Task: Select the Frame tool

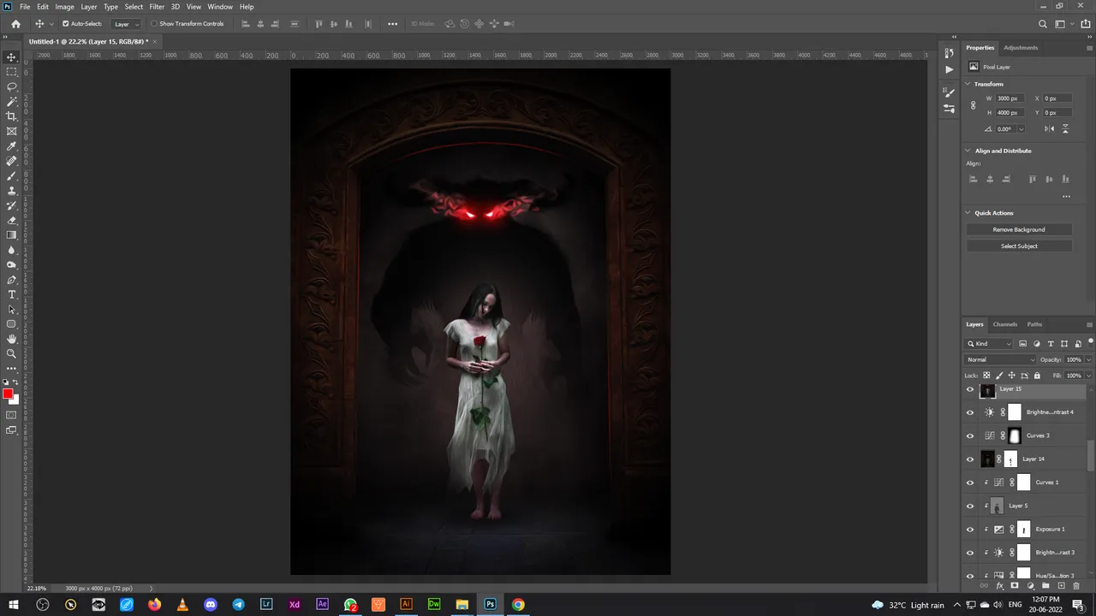Action: [12, 132]
